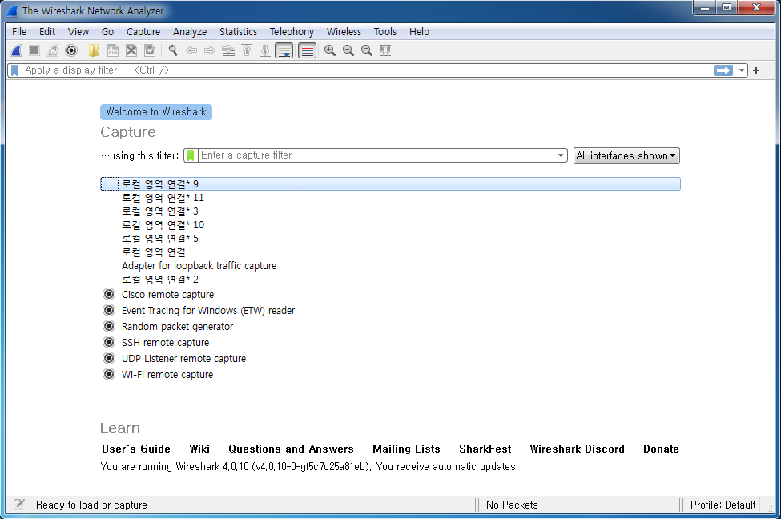Add a display filter button plus

tap(756, 70)
